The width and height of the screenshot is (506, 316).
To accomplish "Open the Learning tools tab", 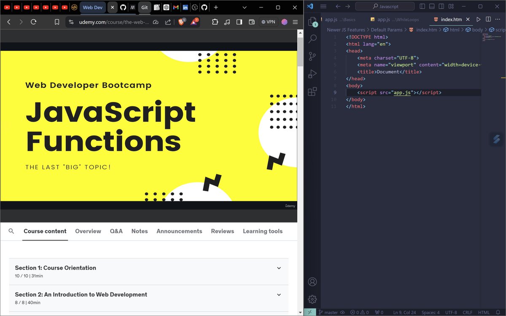I will pos(263,231).
